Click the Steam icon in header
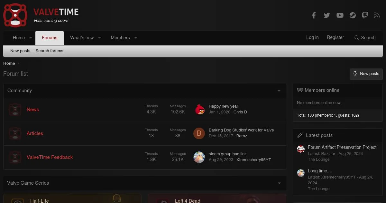This screenshot has height=203, width=386. pos(353,15)
